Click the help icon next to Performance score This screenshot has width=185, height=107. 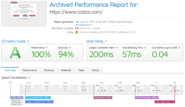[47, 48]
